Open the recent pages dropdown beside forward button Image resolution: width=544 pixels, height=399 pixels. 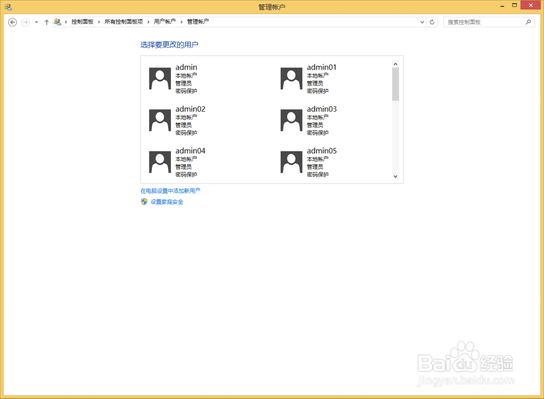tap(36, 22)
